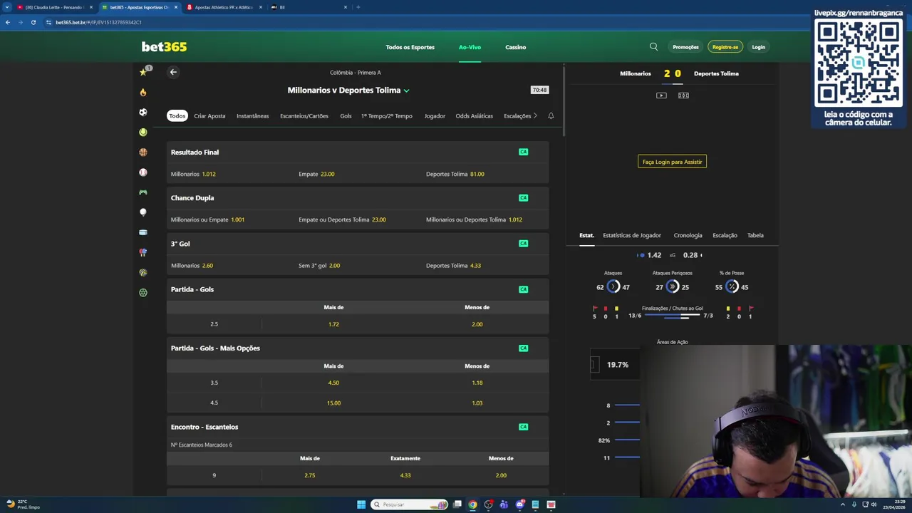
Task: Show more market tabs with right chevron
Action: 535,115
